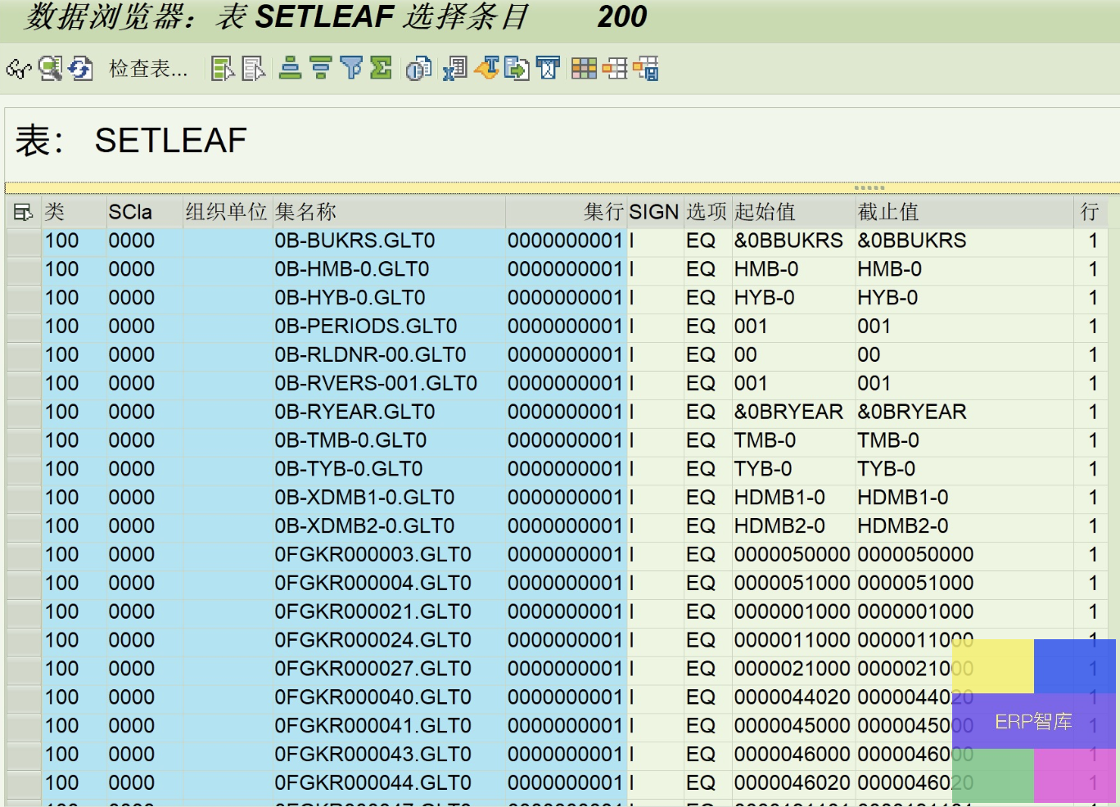Click the Sum total sigma icon
This screenshot has width=1120, height=807.
pos(381,69)
